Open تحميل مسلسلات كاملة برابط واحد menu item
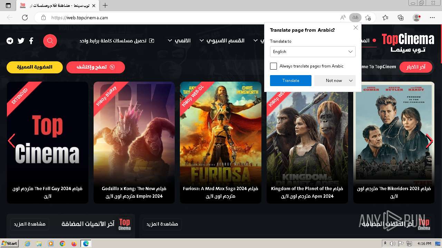Viewport: 442px width, 248px height. (117, 41)
